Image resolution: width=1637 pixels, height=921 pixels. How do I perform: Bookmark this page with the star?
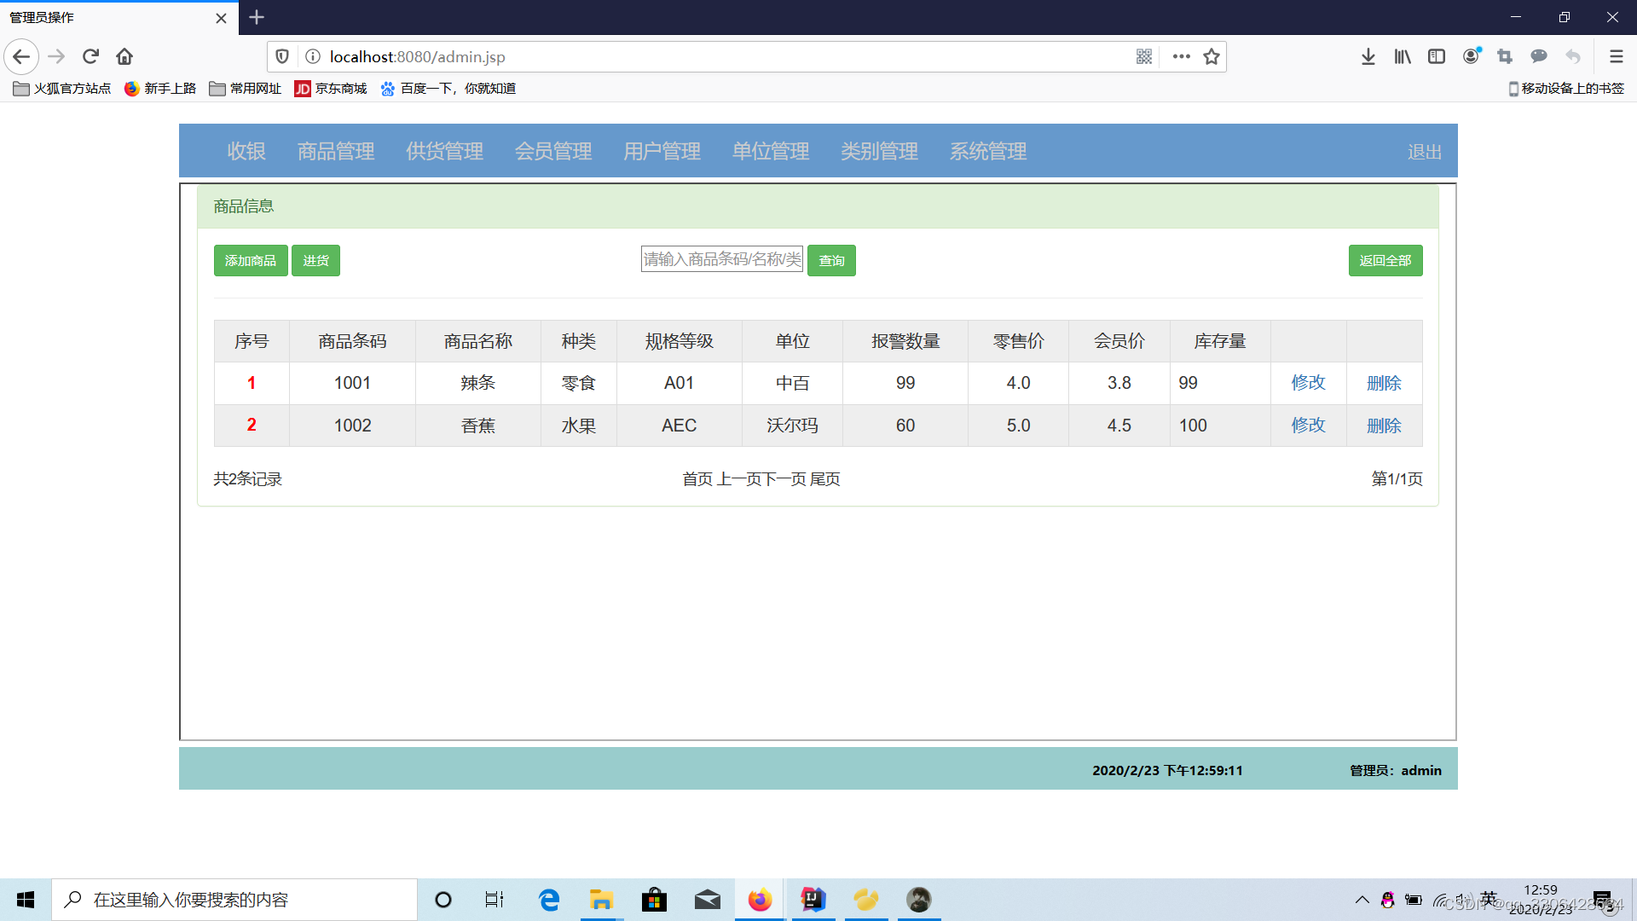pyautogui.click(x=1212, y=57)
